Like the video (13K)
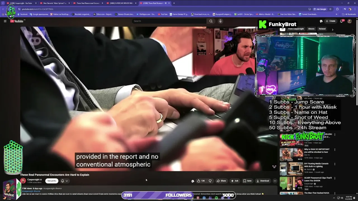 pos(201,181)
